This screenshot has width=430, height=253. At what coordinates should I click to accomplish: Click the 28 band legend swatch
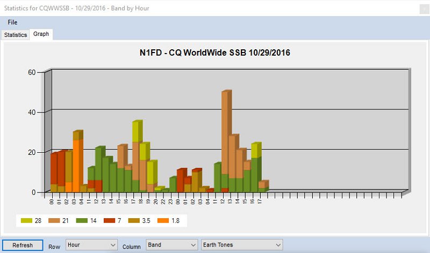pyautogui.click(x=26, y=220)
